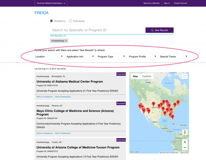Toggle fullscreen view on the map
Image resolution: width=206 pixels, height=160 pixels.
coord(185,76)
